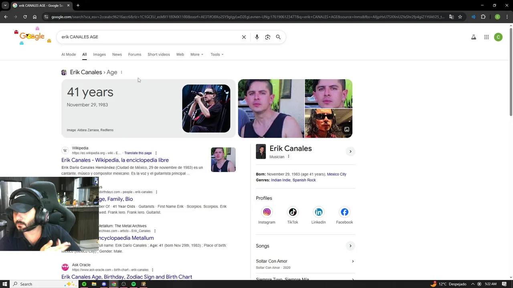Switch to AI Mode tab
Viewport: 513px width, 288px height.
coord(69,54)
